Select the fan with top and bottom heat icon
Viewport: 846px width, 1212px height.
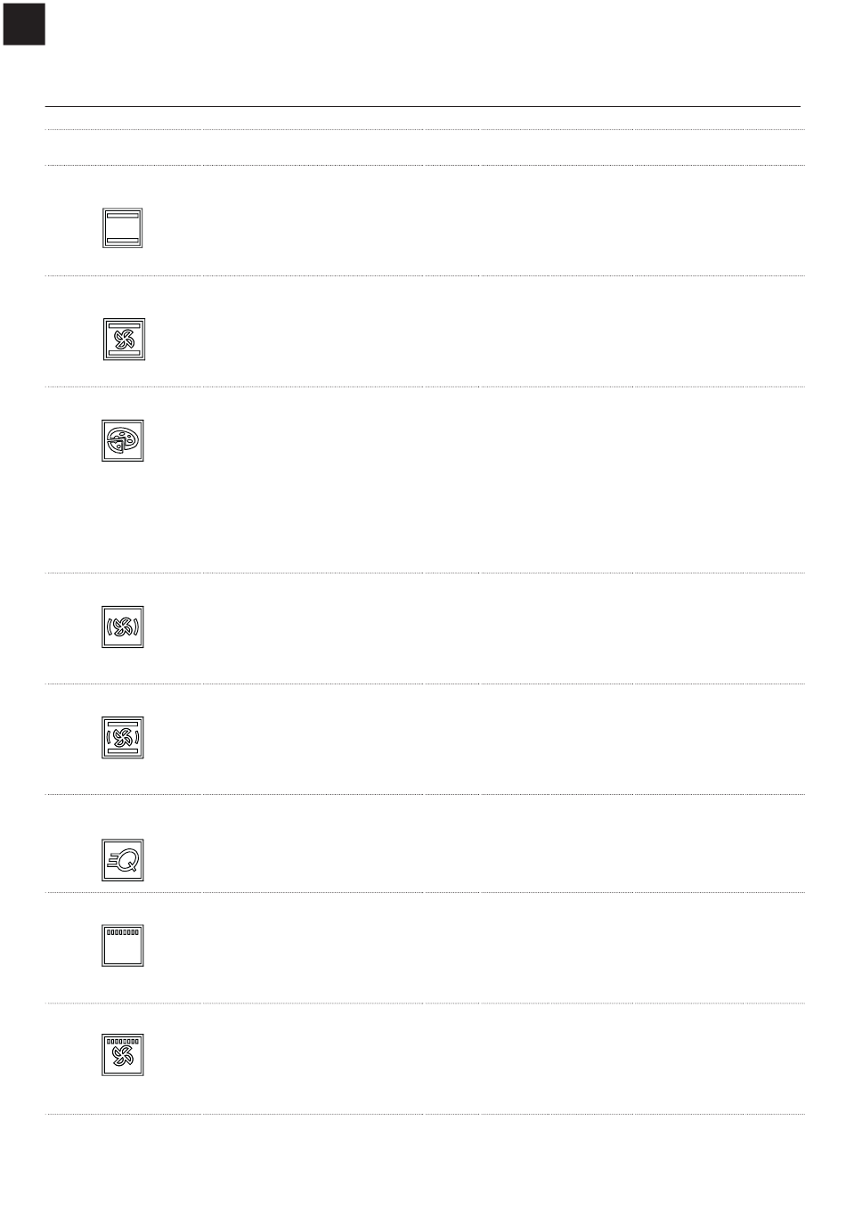[x=123, y=340]
